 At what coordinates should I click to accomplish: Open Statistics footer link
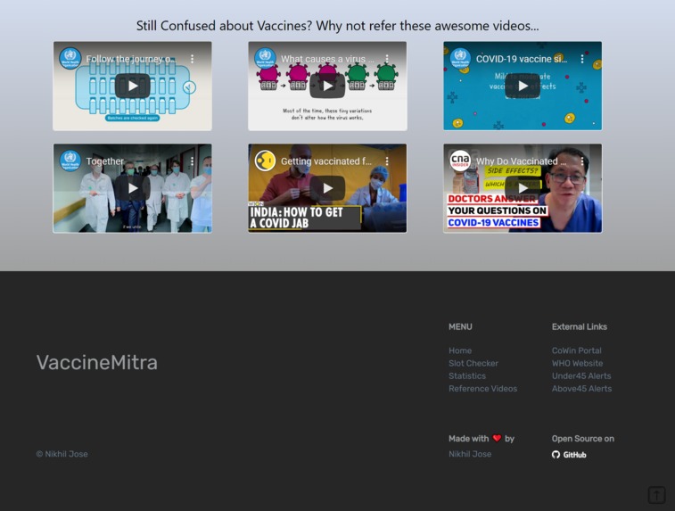pyautogui.click(x=467, y=375)
